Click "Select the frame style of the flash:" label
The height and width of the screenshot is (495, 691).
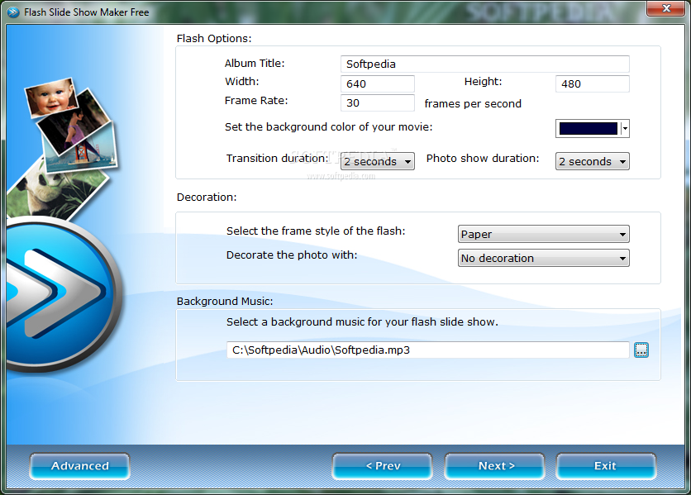click(x=316, y=231)
